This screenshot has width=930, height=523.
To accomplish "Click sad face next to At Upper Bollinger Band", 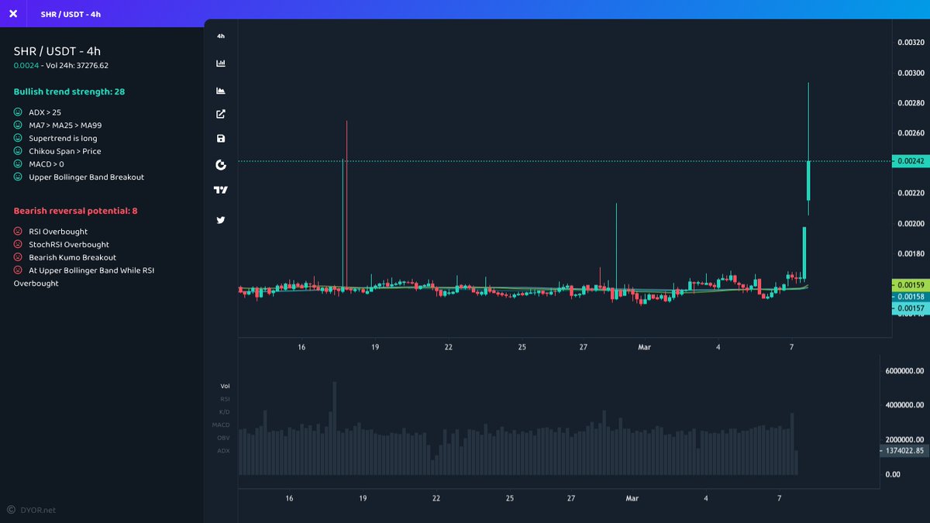I will pos(18,270).
